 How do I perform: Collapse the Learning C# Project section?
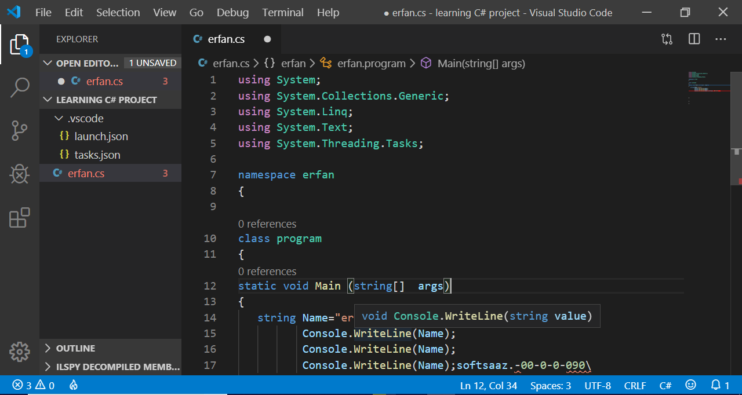pos(106,100)
